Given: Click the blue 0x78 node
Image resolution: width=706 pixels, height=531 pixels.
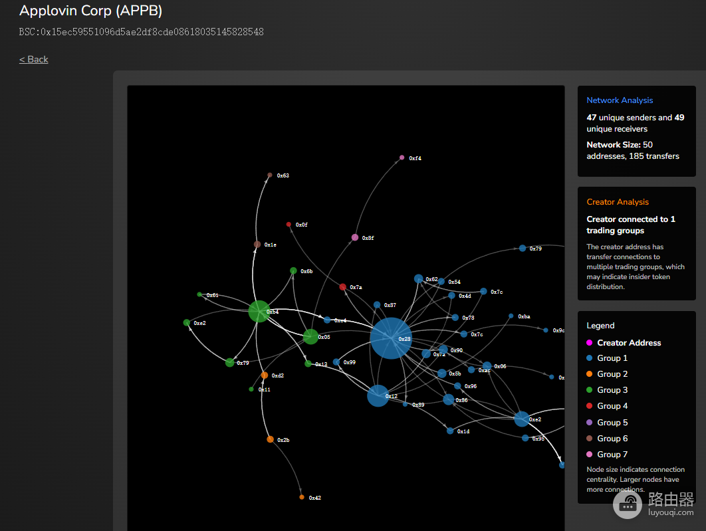Looking at the screenshot, I should click(x=455, y=317).
